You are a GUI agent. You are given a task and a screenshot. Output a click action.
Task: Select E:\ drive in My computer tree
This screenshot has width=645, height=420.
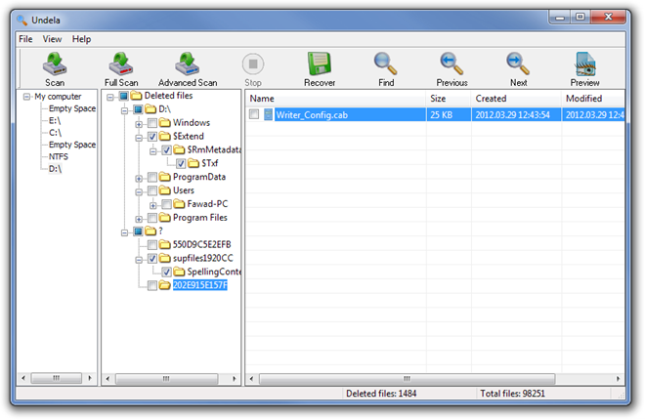55,121
